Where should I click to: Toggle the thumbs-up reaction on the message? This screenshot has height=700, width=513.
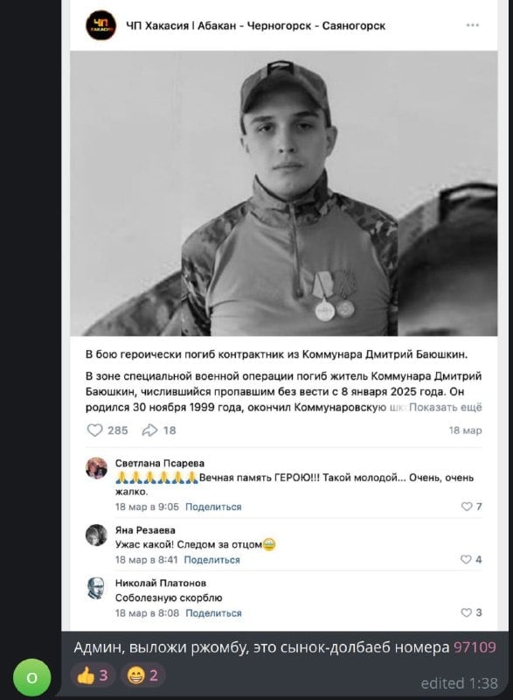pos(93,675)
